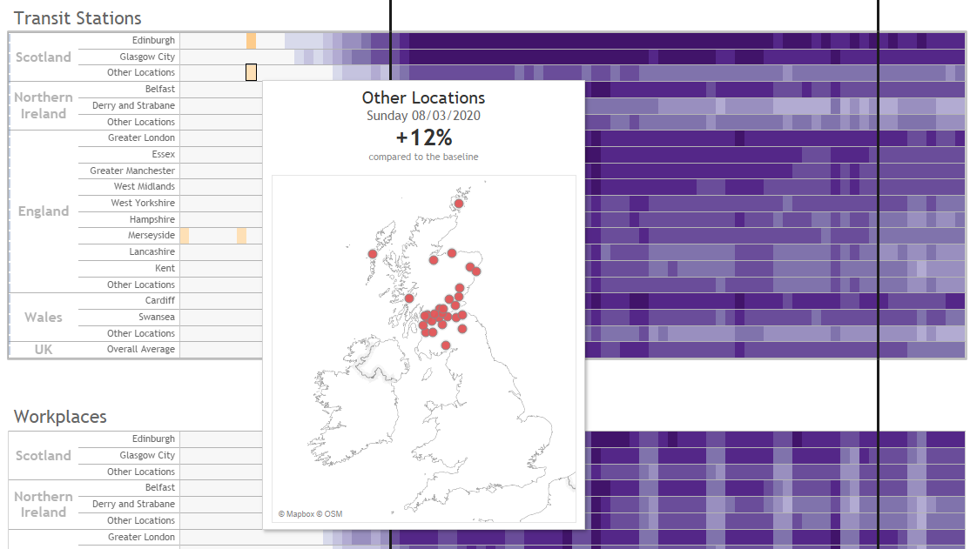Image resolution: width=970 pixels, height=549 pixels.
Task: Click the southernmost red dot on the map
Action: coord(446,345)
